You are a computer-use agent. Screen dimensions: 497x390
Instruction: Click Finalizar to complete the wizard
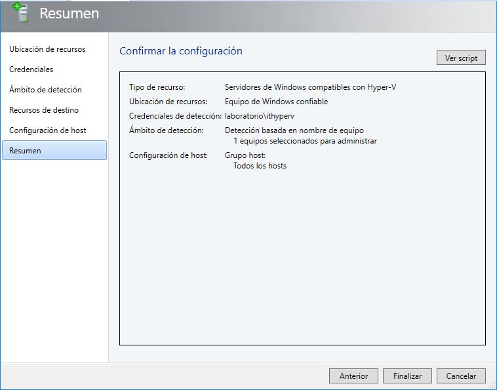pyautogui.click(x=407, y=376)
